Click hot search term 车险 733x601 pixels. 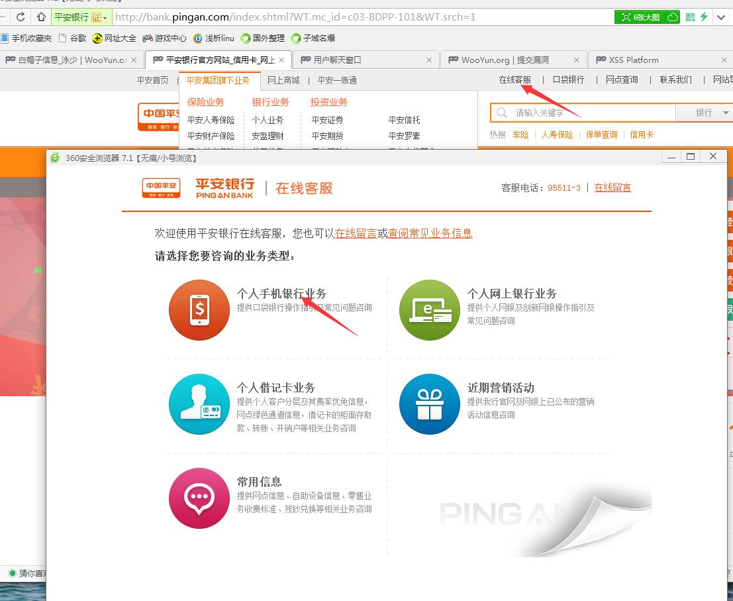(x=520, y=135)
